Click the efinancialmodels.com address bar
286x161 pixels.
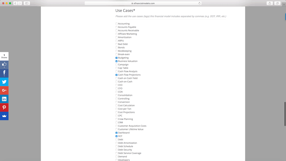pos(143,3)
